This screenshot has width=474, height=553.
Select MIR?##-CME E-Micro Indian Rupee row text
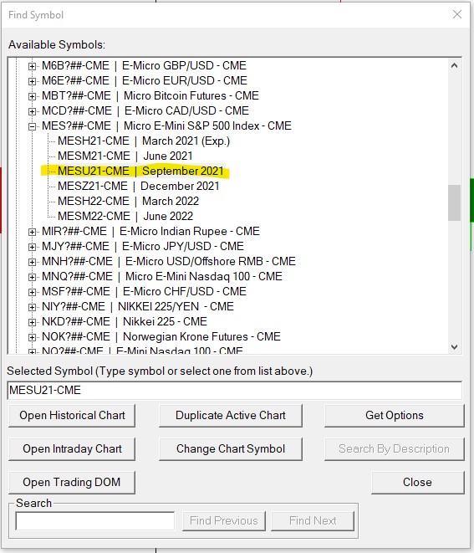click(x=150, y=232)
